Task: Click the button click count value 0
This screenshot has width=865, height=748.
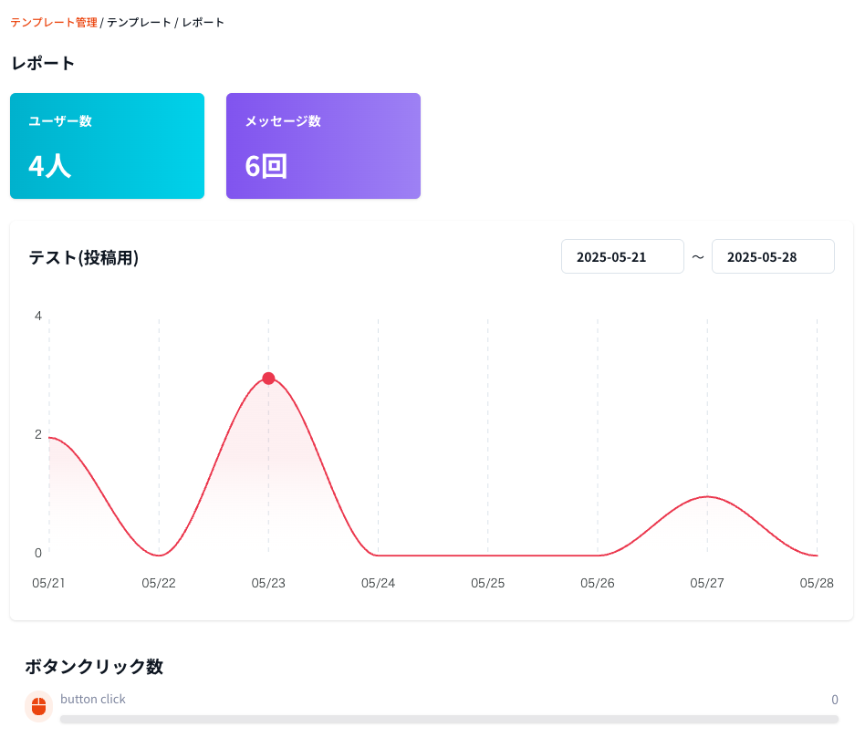Action: 834,700
